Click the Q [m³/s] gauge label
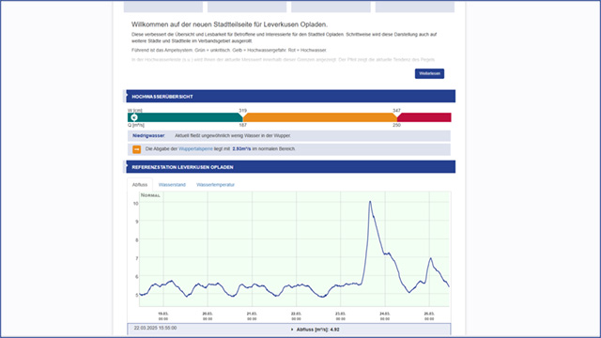601x338 pixels. coord(136,125)
